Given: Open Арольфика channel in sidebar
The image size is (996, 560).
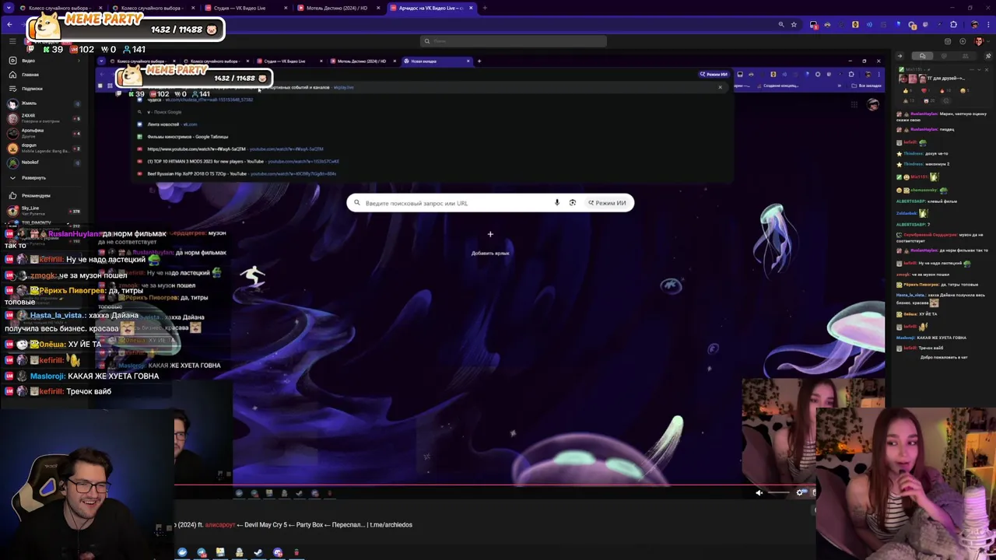Looking at the screenshot, I should pos(43,133).
